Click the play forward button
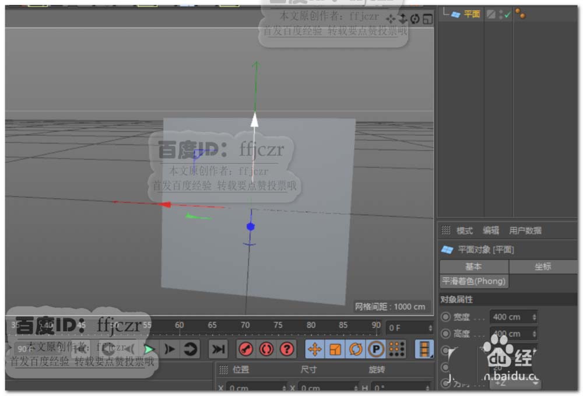 coord(149,349)
